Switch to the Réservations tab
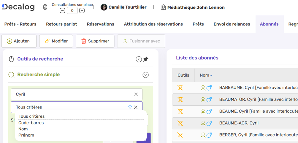This screenshot has height=143, width=298. tap(100, 24)
